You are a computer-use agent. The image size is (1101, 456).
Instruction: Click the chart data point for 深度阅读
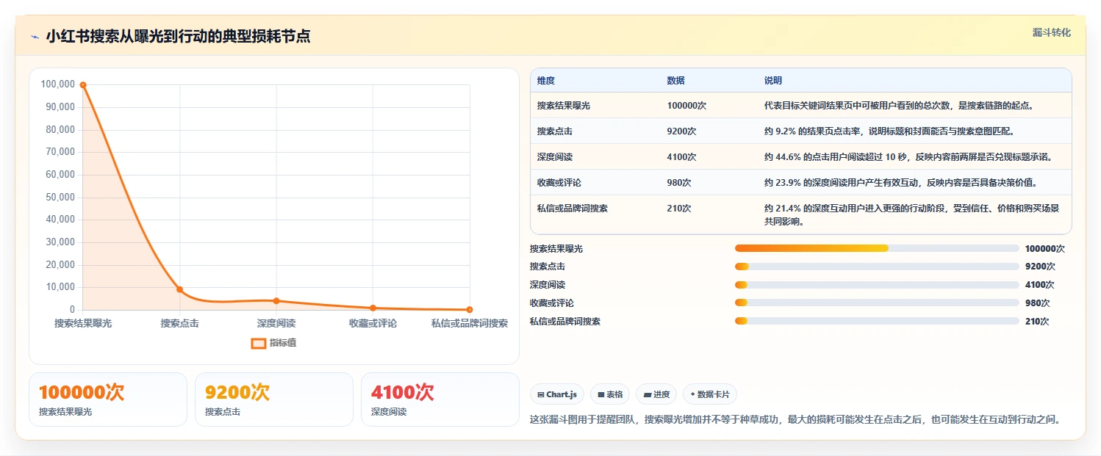[276, 300]
